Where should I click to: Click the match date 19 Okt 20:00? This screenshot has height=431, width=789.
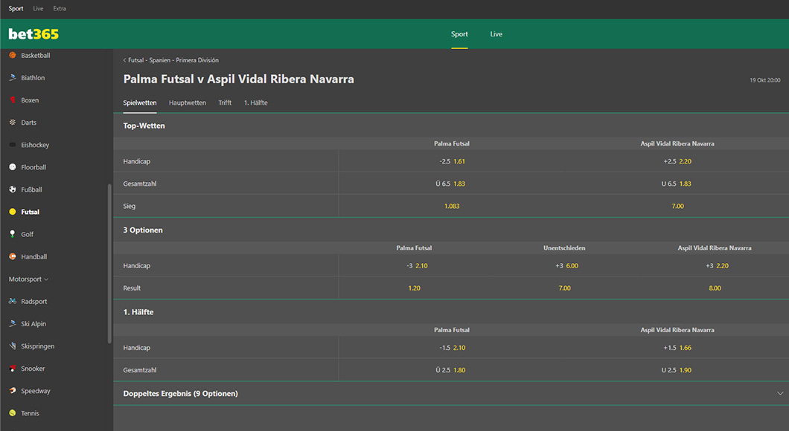click(x=765, y=80)
